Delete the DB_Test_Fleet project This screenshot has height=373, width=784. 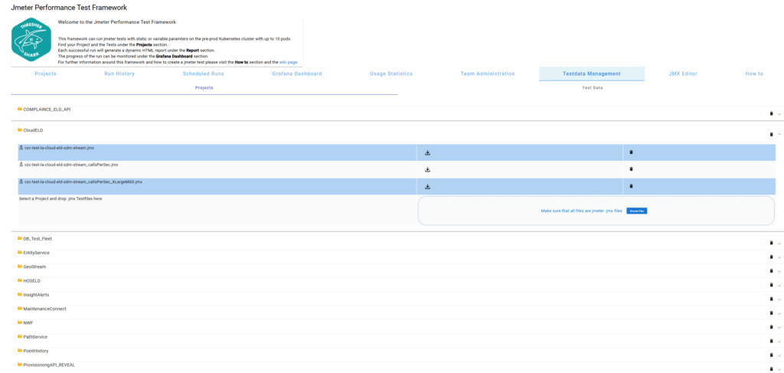[771, 243]
